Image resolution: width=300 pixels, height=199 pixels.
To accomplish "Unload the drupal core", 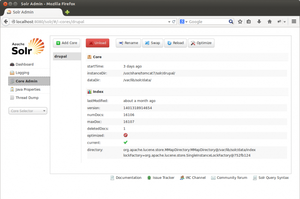I will pyautogui.click(x=97, y=43).
